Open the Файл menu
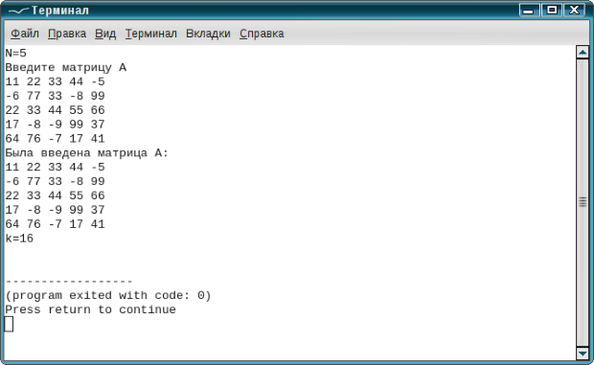The height and width of the screenshot is (365, 594). [25, 34]
